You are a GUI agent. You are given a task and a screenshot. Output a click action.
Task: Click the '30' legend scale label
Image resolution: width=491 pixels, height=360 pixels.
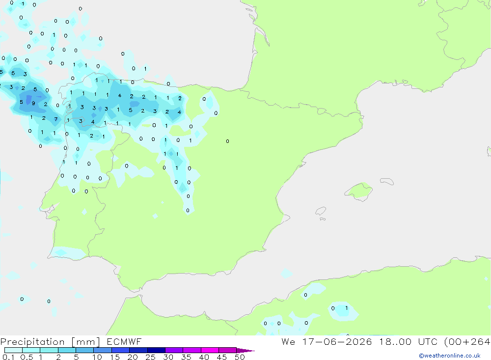tap(168, 357)
